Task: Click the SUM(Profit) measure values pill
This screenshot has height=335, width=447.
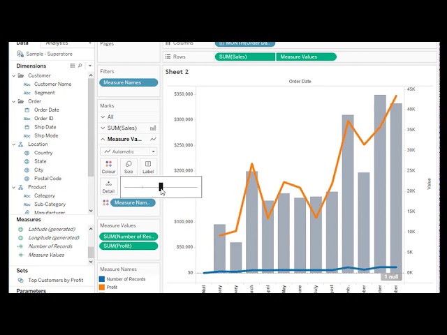Action: click(129, 246)
